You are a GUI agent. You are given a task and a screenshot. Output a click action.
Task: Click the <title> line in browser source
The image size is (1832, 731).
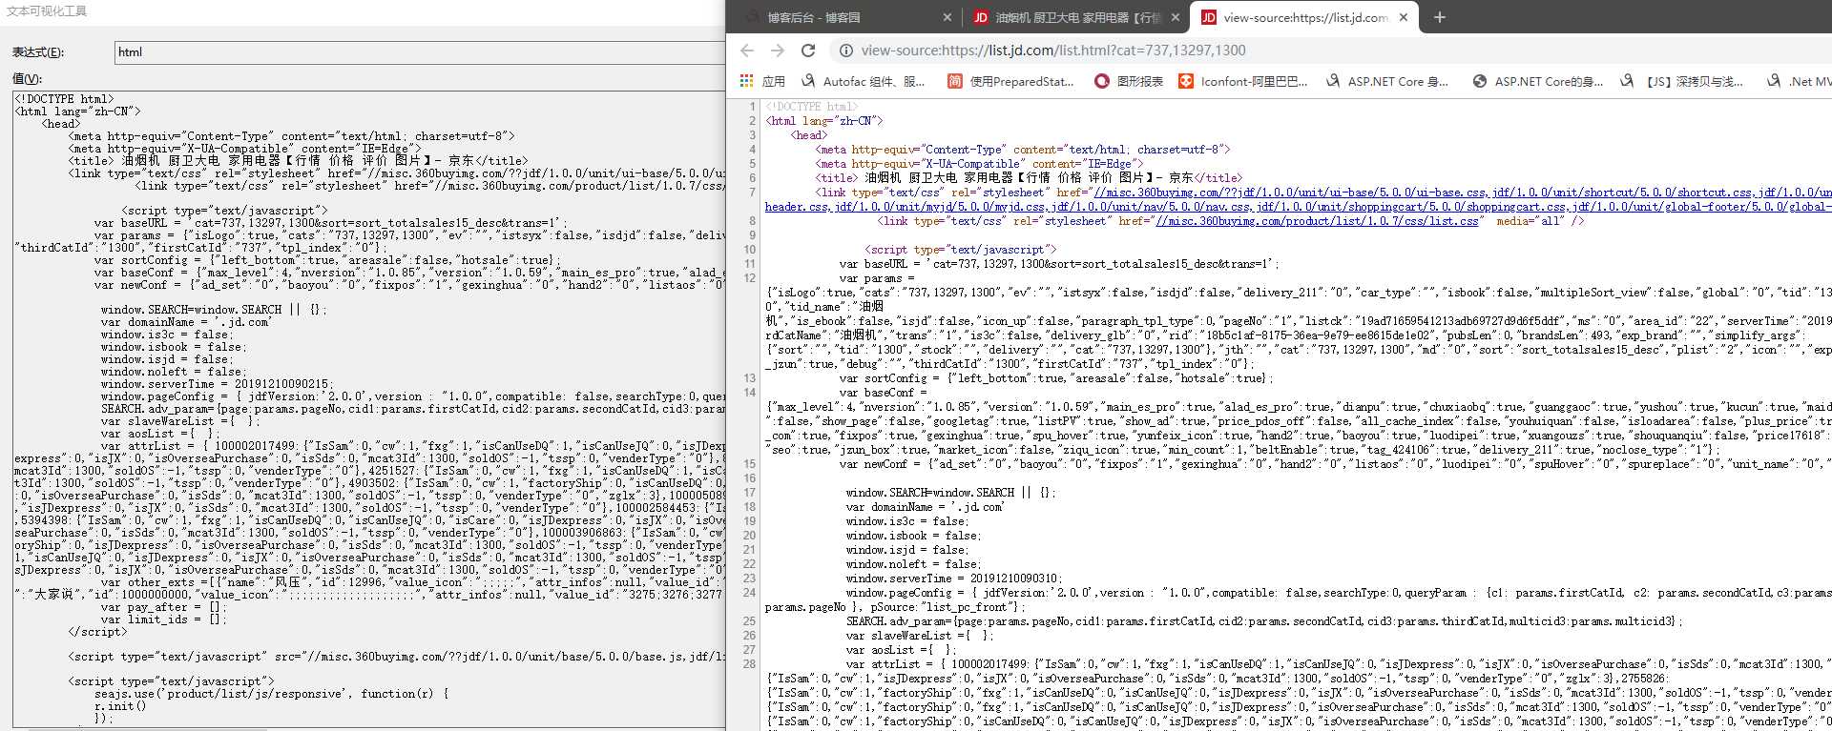pyautogui.click(x=1029, y=178)
